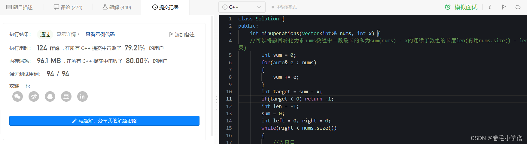Toggle 智能模式 smart mode
Viewport: 527px width, 144px height.
[x=284, y=7]
